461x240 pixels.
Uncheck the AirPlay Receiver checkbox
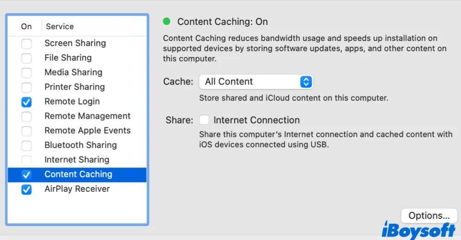click(27, 189)
